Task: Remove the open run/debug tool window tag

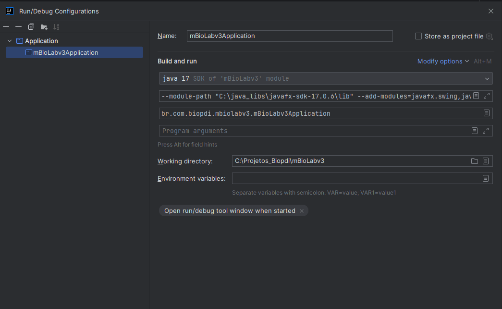Action: click(301, 210)
